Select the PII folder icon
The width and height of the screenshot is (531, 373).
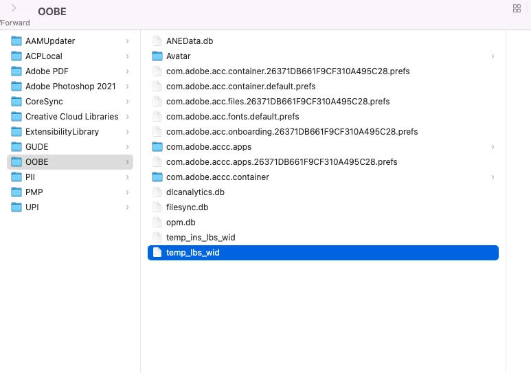[x=16, y=177]
